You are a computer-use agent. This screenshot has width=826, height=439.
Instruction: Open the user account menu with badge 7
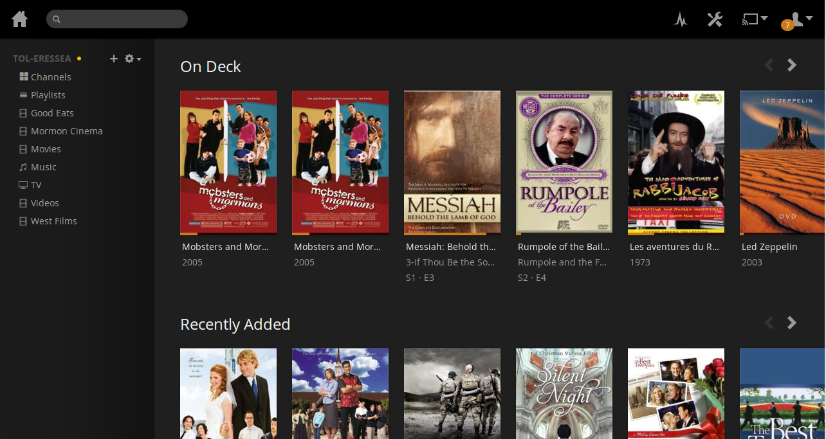tap(797, 20)
